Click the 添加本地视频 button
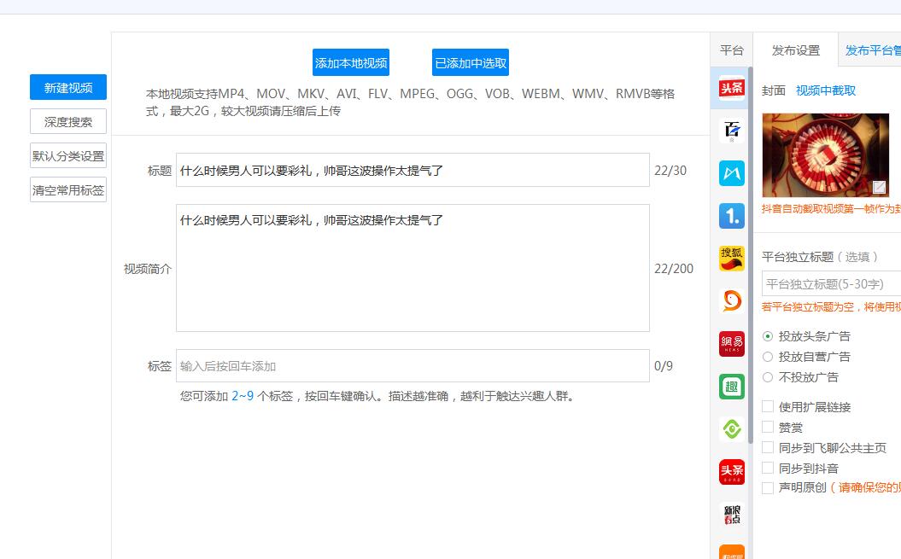Screen dimensions: 901x559 (351, 62)
